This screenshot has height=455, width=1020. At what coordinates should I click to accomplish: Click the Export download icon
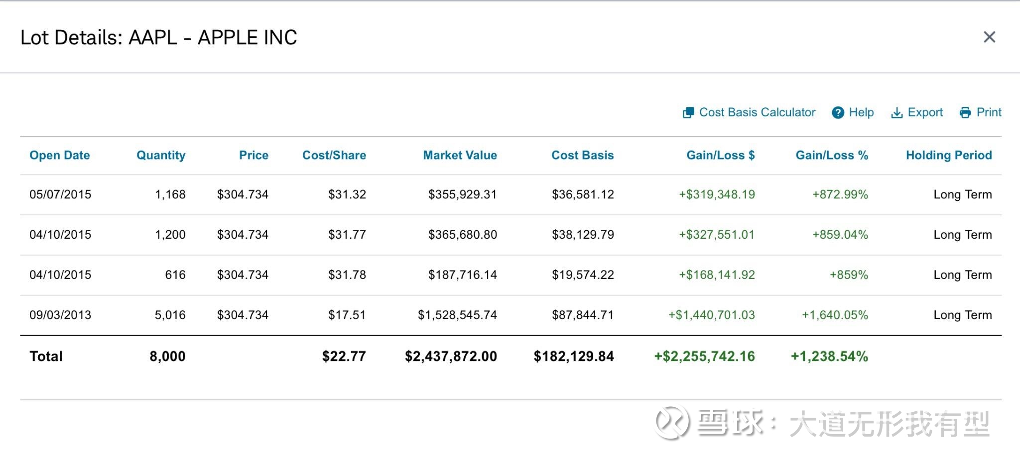coord(896,113)
